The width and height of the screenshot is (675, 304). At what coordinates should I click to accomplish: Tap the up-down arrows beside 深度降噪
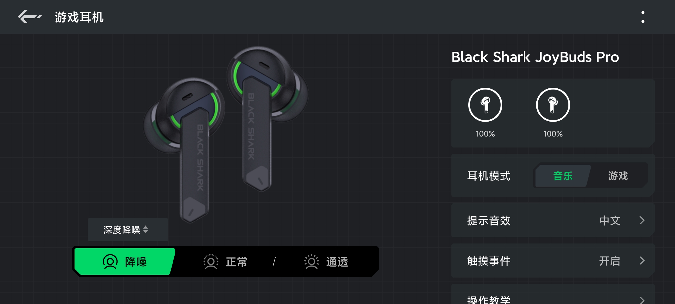pos(145,230)
